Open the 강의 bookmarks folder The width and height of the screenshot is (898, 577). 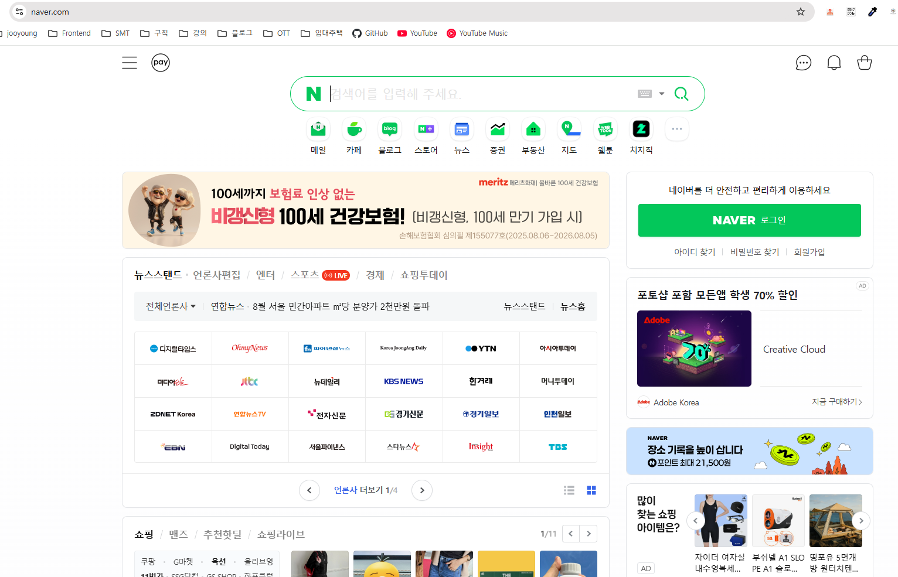point(193,33)
